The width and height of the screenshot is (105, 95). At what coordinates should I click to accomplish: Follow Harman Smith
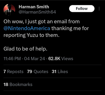point(82,8)
